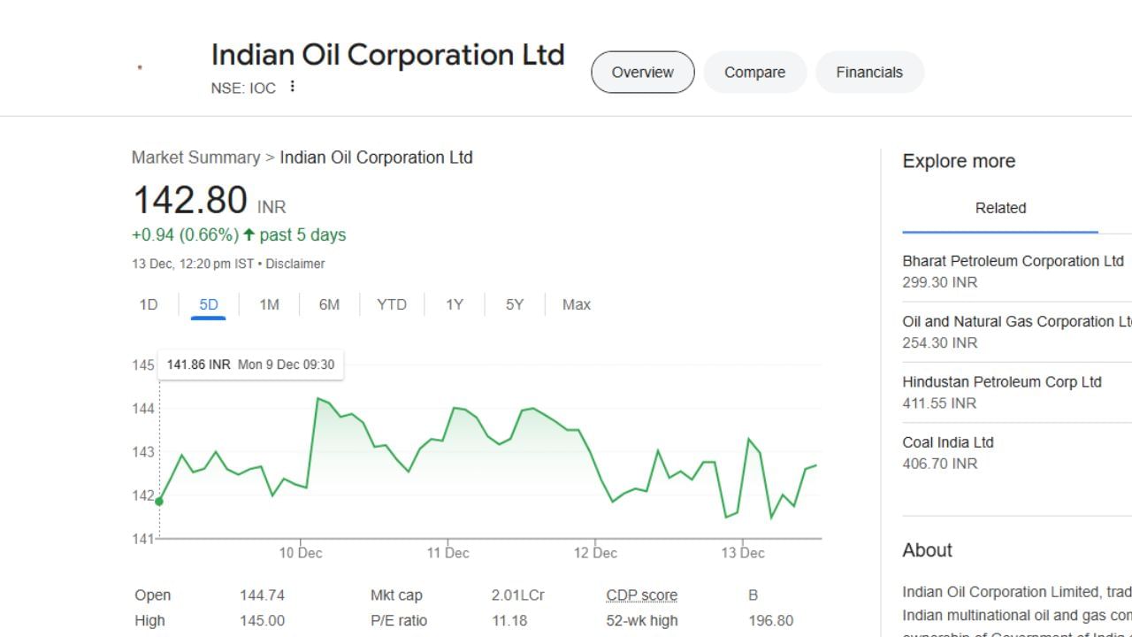Viewport: 1132px width, 637px height.
Task: Show the 5Y chart range
Action: click(x=515, y=304)
